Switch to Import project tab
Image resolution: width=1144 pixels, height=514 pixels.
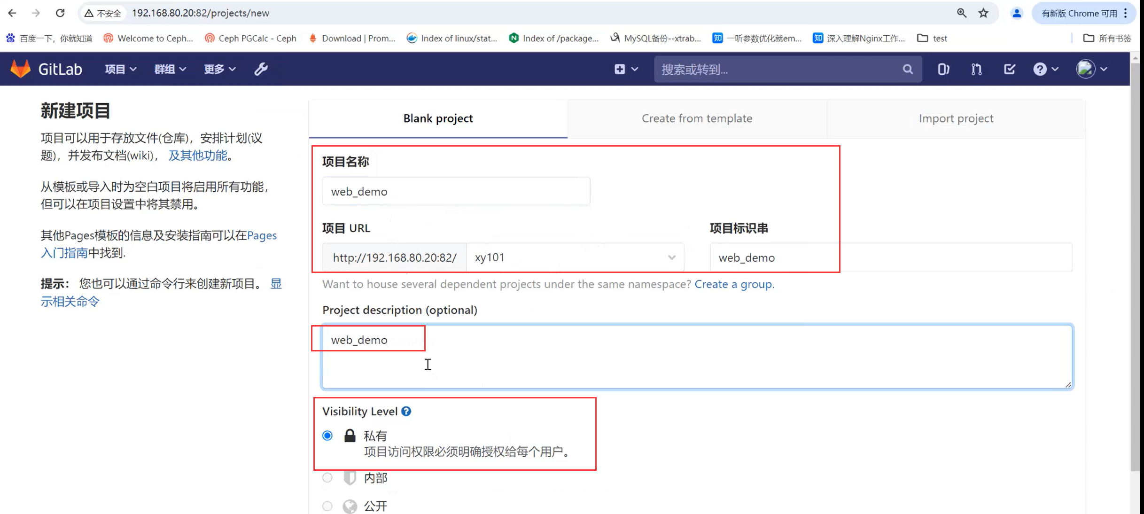click(x=956, y=118)
